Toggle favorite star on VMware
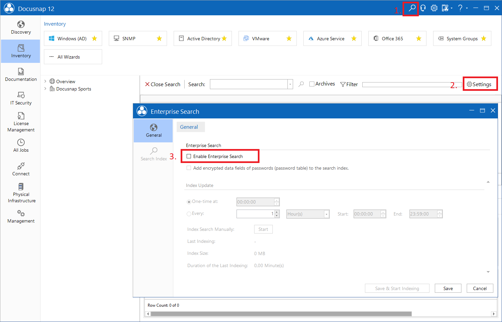The image size is (502, 322). coord(289,39)
